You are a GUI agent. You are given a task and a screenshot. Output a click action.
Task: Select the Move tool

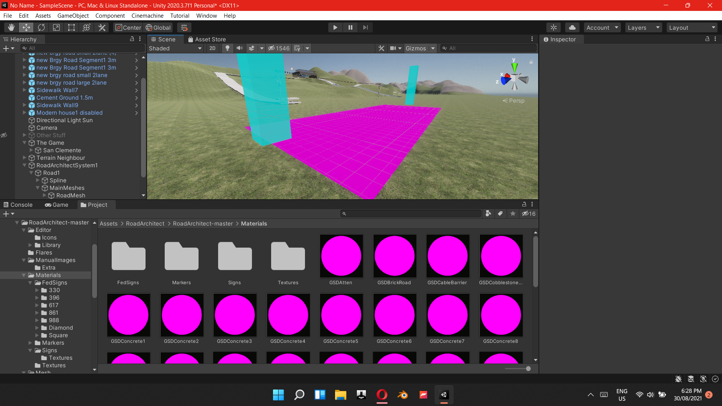click(x=26, y=27)
